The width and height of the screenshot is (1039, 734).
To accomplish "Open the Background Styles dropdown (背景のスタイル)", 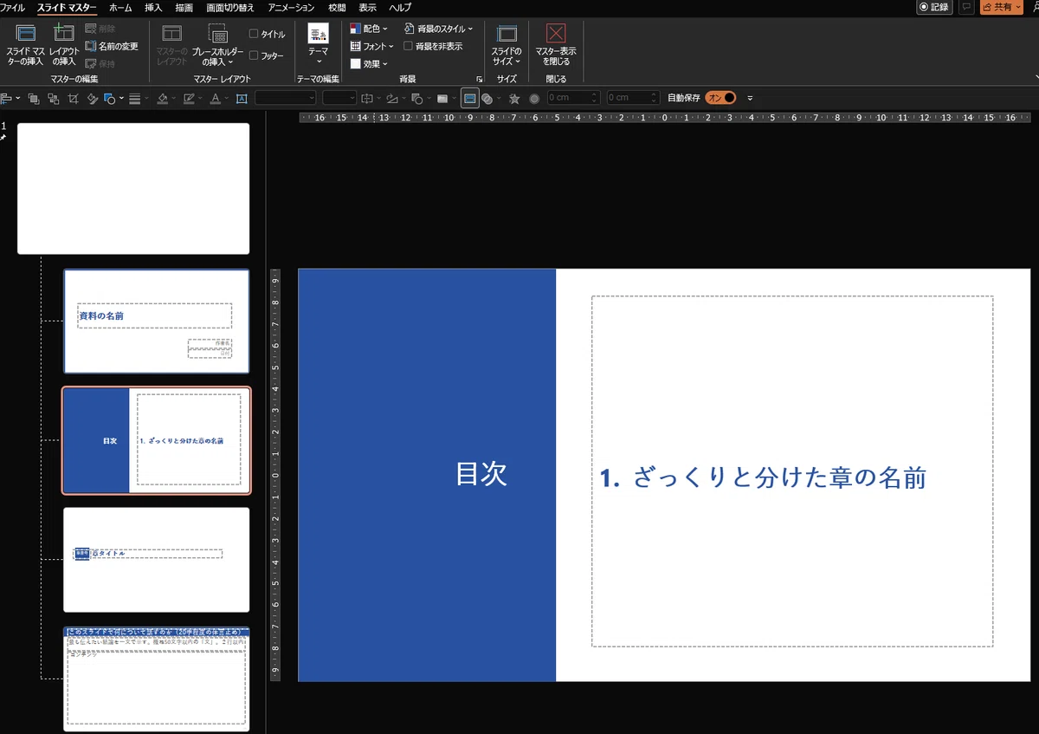I will tap(439, 29).
